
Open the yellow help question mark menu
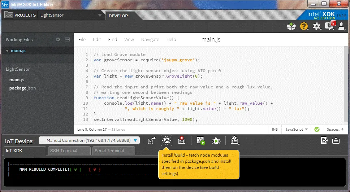304,26
